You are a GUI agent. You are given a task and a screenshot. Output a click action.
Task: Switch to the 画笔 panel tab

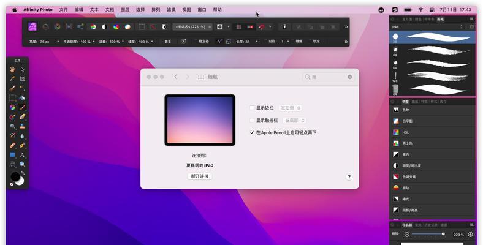pos(441,19)
